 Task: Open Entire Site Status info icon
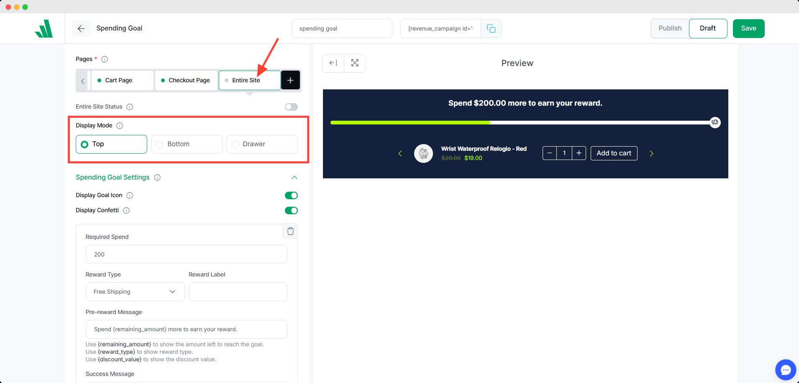[130, 107]
